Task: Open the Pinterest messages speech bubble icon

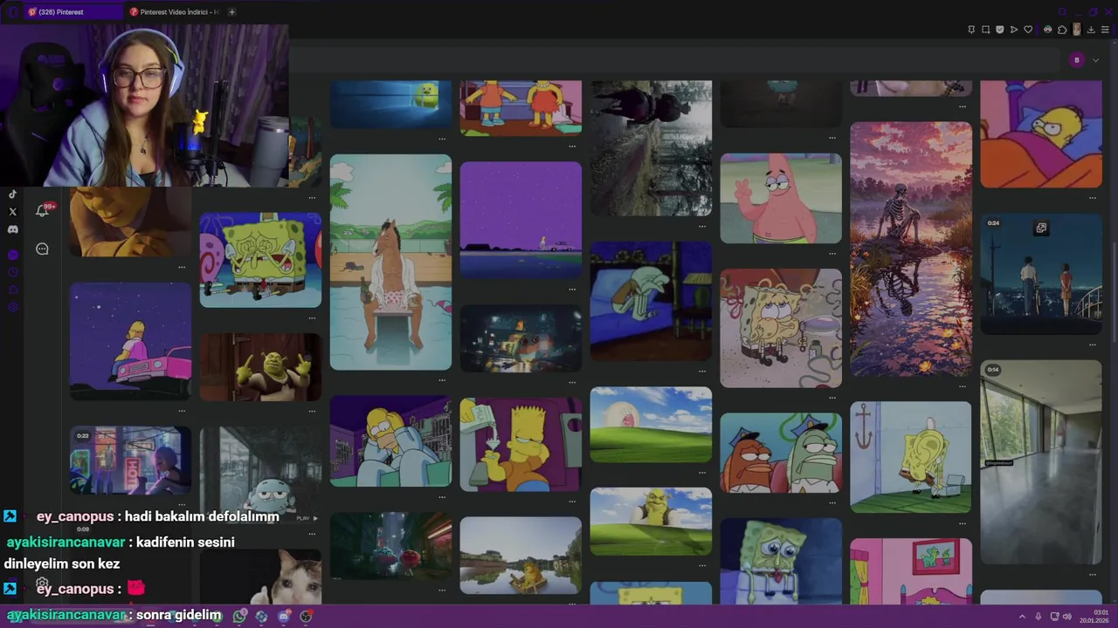Action: (42, 249)
